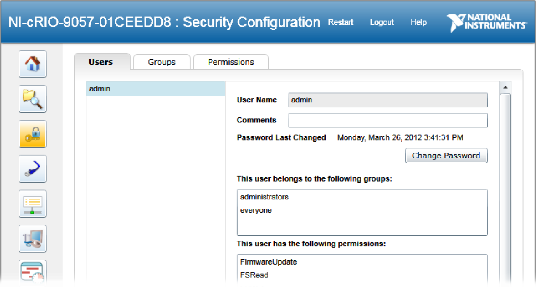Open the Home icon in sidebar

click(33, 64)
